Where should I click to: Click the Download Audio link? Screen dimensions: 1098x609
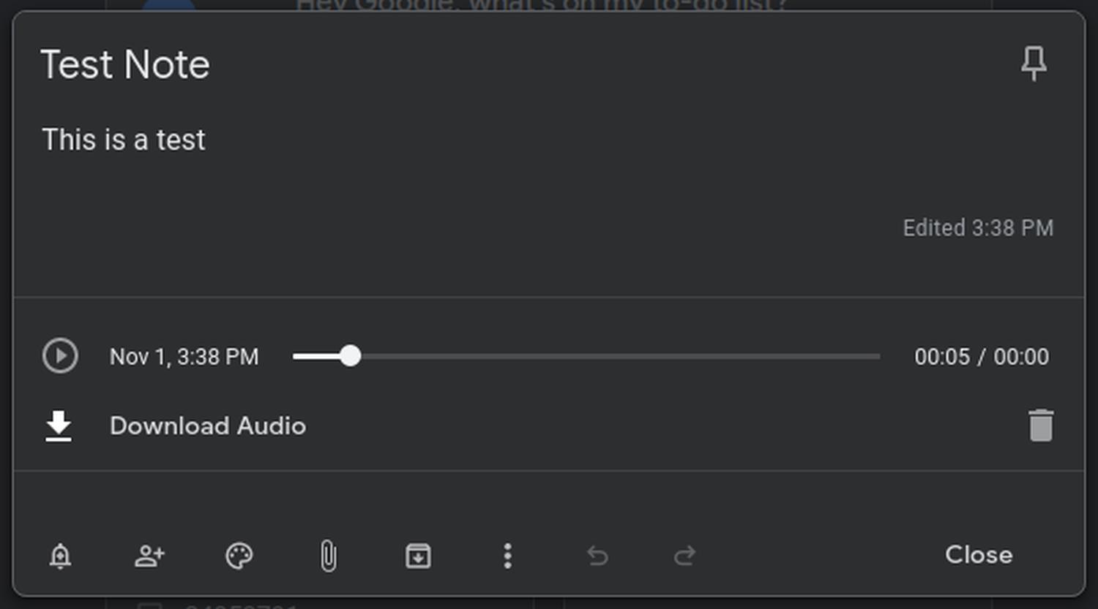click(x=207, y=425)
